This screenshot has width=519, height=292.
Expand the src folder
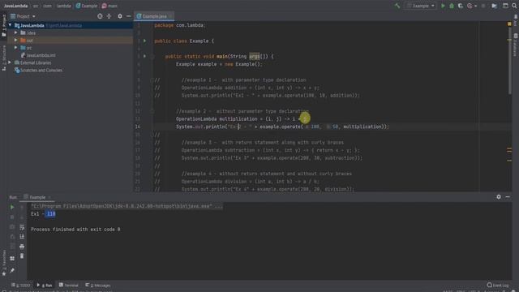pyautogui.click(x=15, y=48)
